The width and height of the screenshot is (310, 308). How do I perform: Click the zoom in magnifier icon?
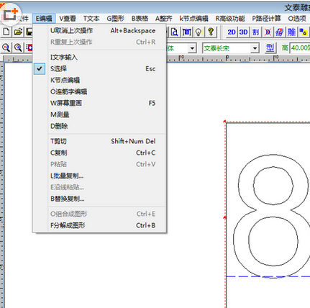coord(6,47)
